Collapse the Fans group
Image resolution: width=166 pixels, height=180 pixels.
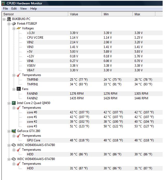(14, 89)
